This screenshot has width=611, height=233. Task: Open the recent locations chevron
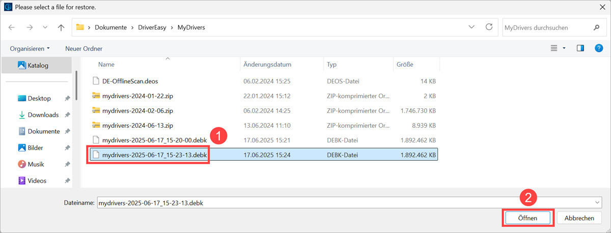pyautogui.click(x=45, y=27)
